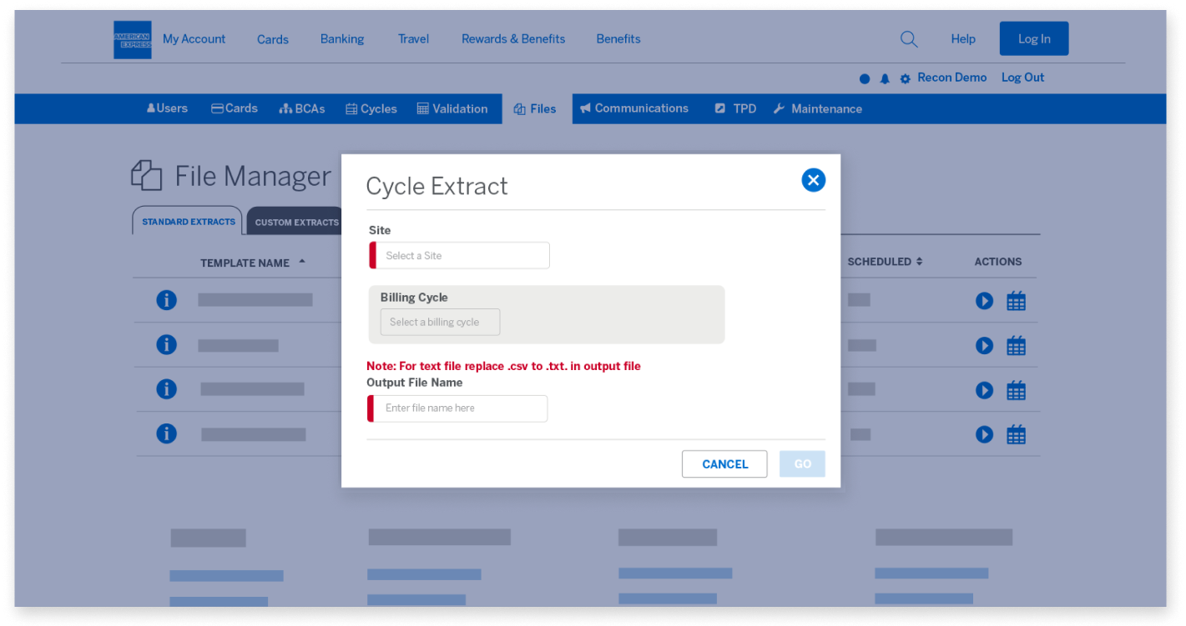Open settings gear icon beside Recon Demo
This screenshot has width=1186, height=626.
pyautogui.click(x=905, y=79)
